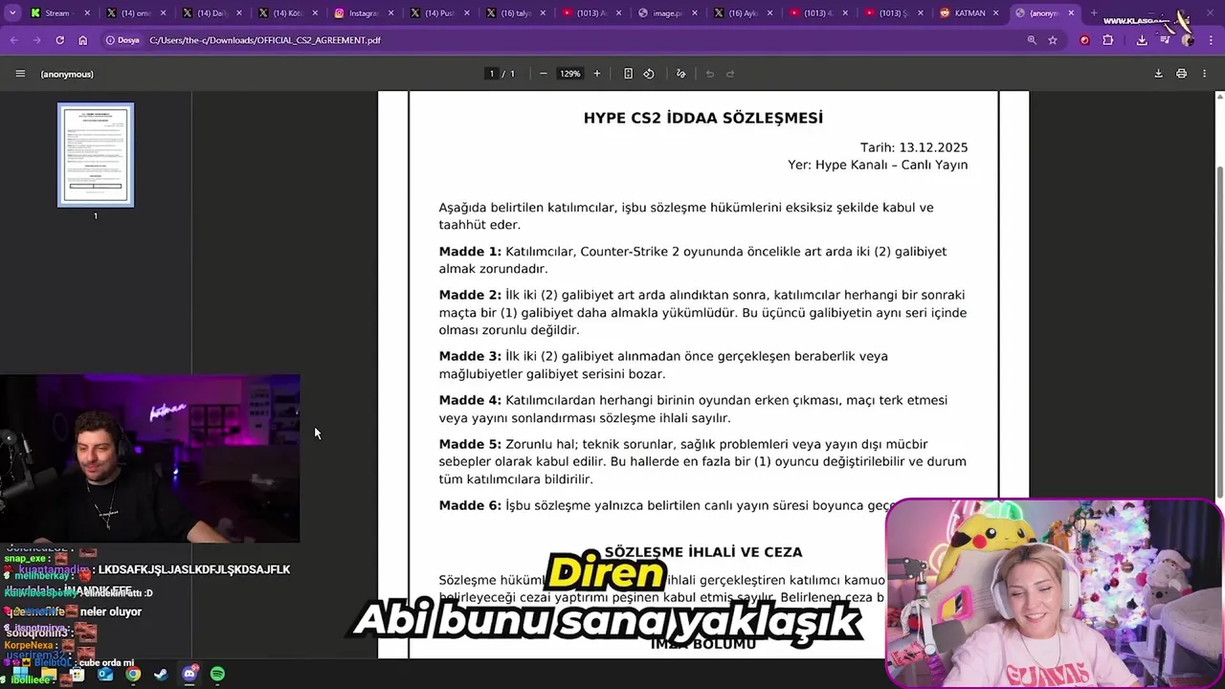
Task: Open the Chrome three-dot menu
Action: [1210, 40]
